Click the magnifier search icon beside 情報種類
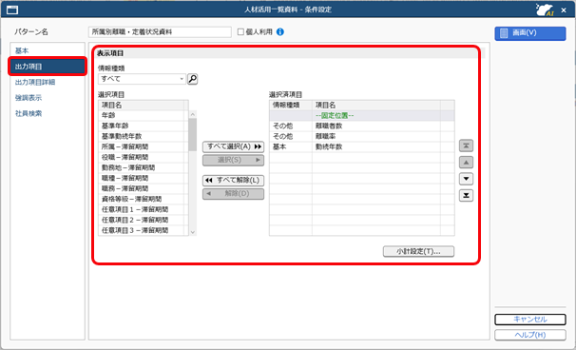Image resolution: width=576 pixels, height=350 pixels. tap(193, 79)
